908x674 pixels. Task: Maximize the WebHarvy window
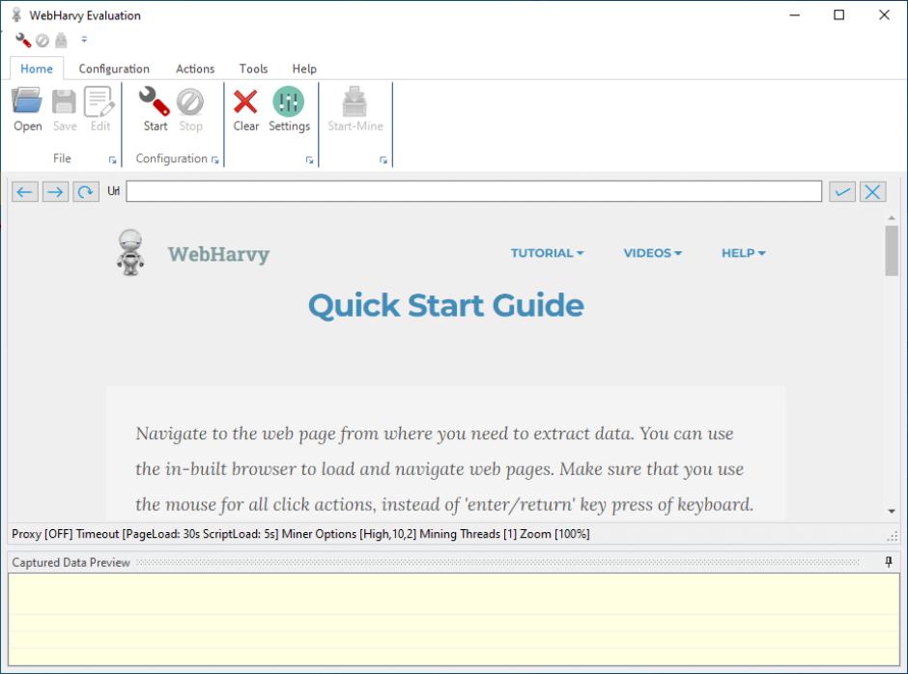pyautogui.click(x=838, y=15)
